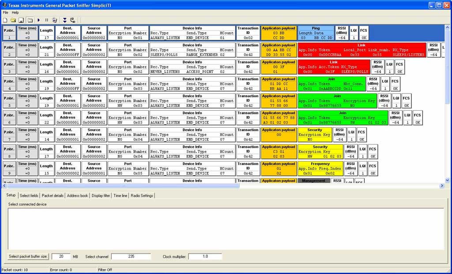Switch to the Select fields tab
The height and width of the screenshot is (274, 452).
click(29, 195)
